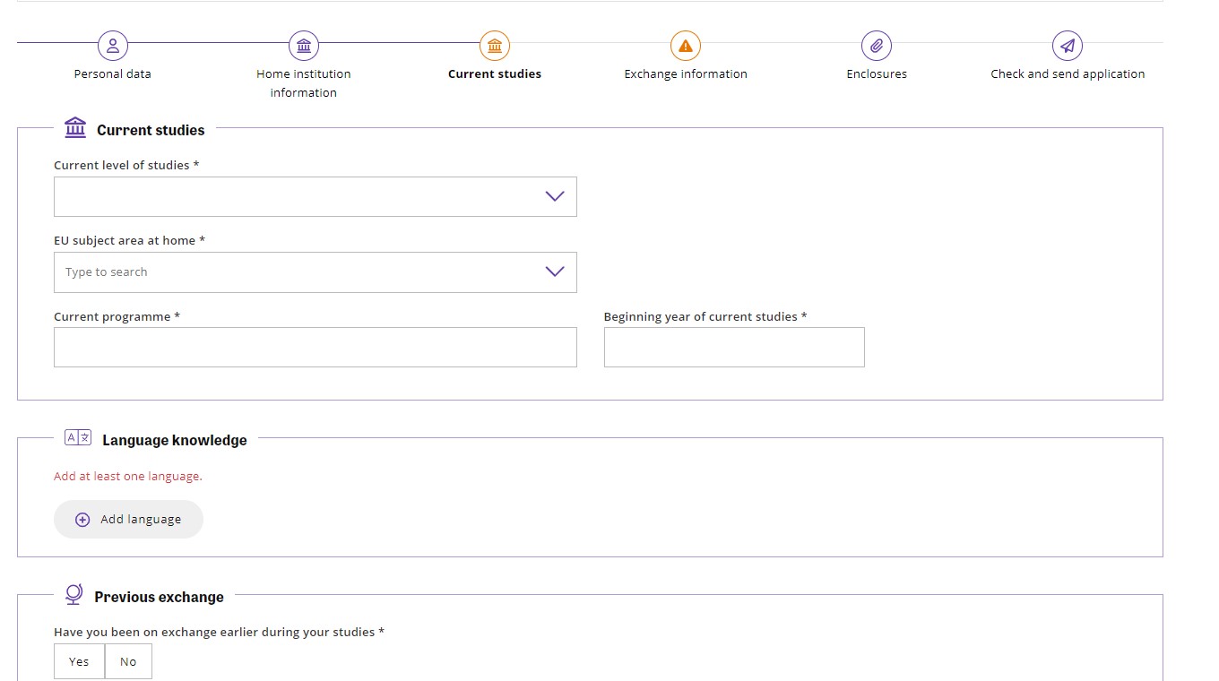The image size is (1219, 681).
Task: Click the Current studies section heading
Action: (x=151, y=130)
